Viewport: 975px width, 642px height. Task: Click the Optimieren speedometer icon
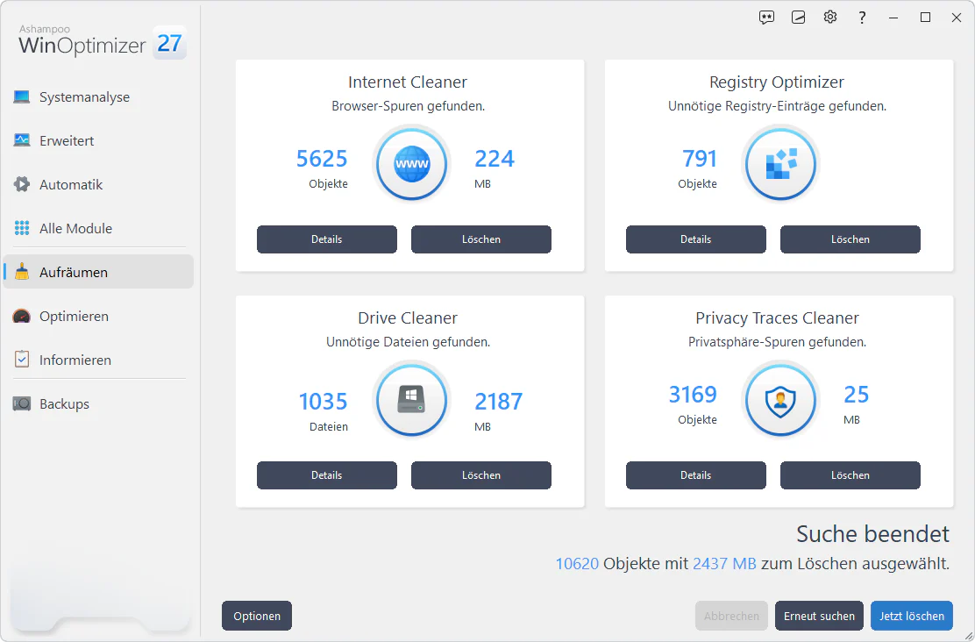click(22, 316)
